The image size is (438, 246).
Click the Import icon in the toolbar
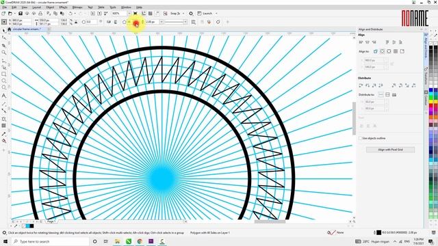93,14
